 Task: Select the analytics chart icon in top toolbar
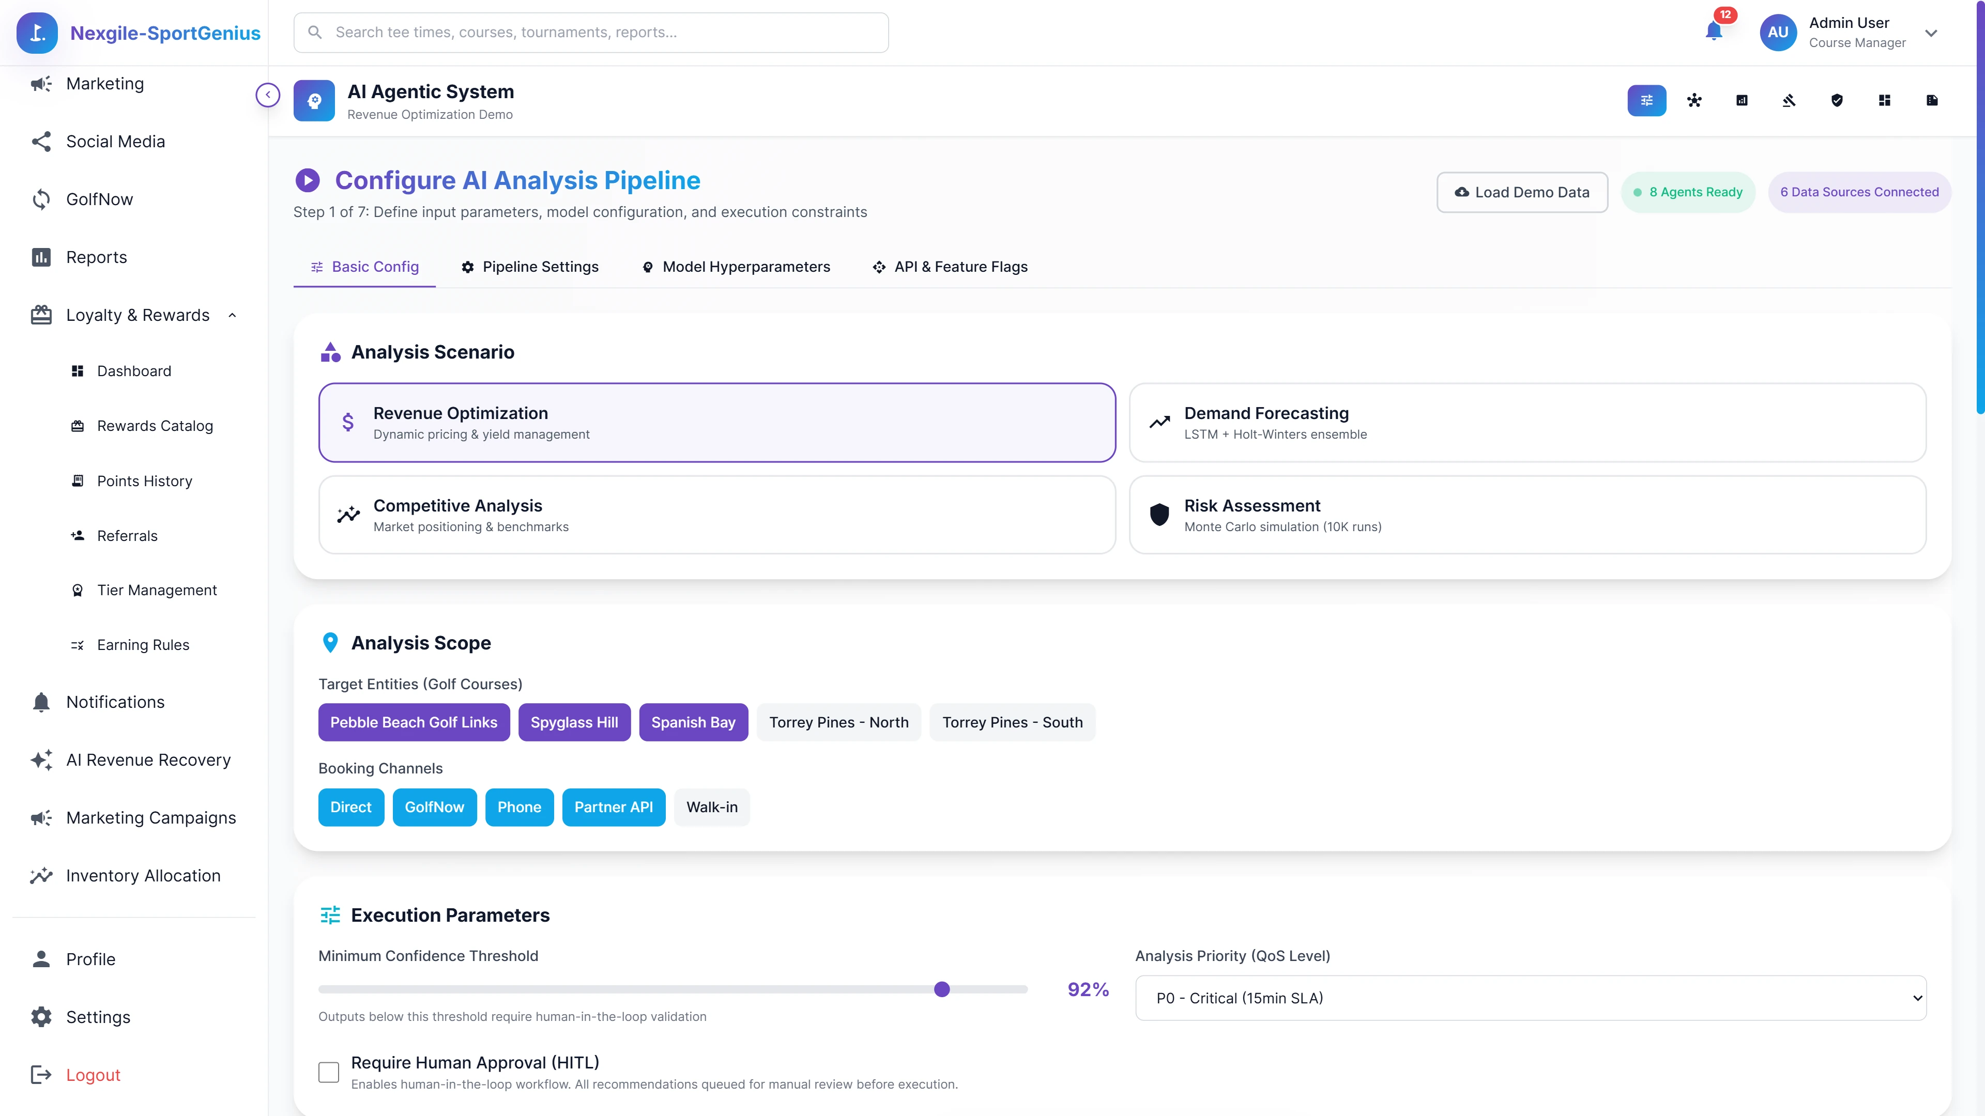pyautogui.click(x=1742, y=100)
